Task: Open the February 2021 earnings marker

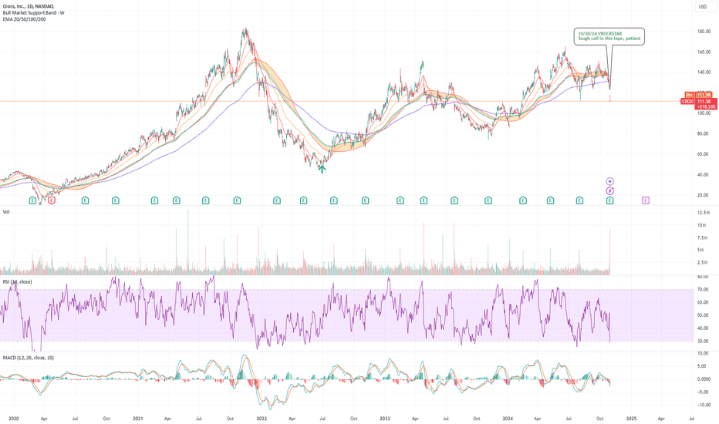Action: click(154, 200)
